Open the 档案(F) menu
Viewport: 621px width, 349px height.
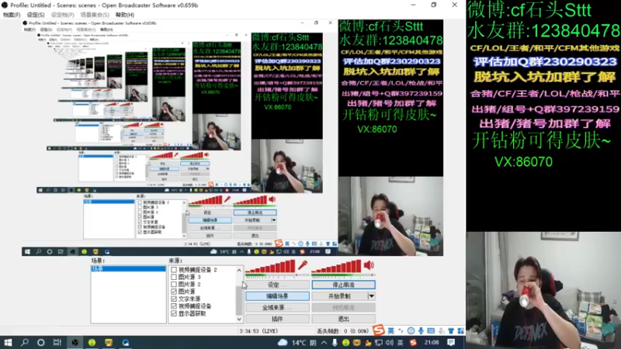coord(12,15)
